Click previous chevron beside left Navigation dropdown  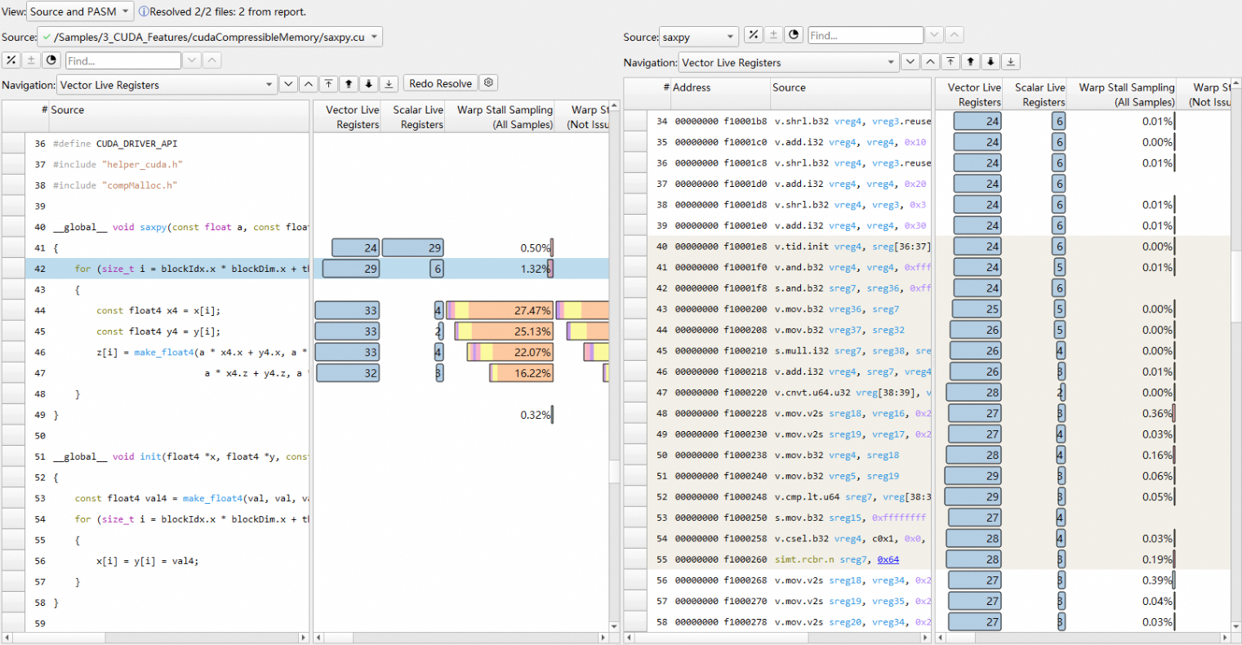308,84
